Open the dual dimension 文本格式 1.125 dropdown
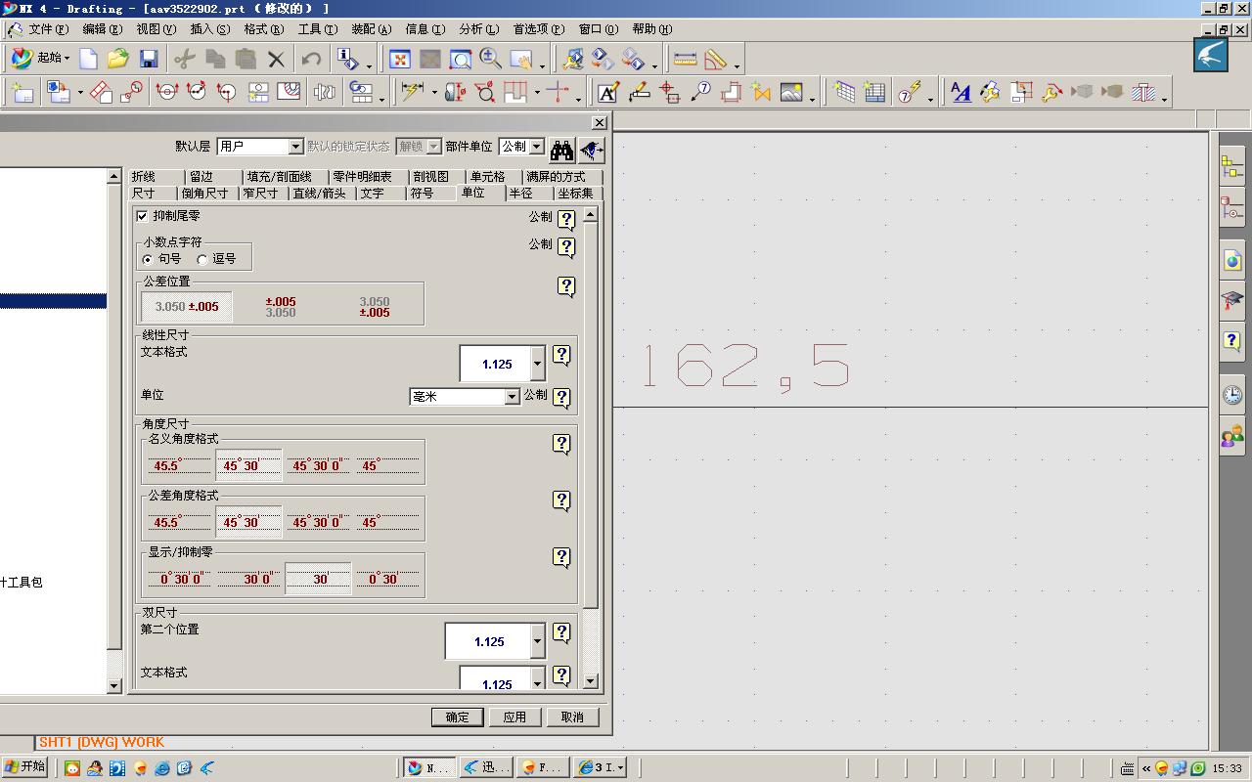The image size is (1252, 782). click(537, 678)
